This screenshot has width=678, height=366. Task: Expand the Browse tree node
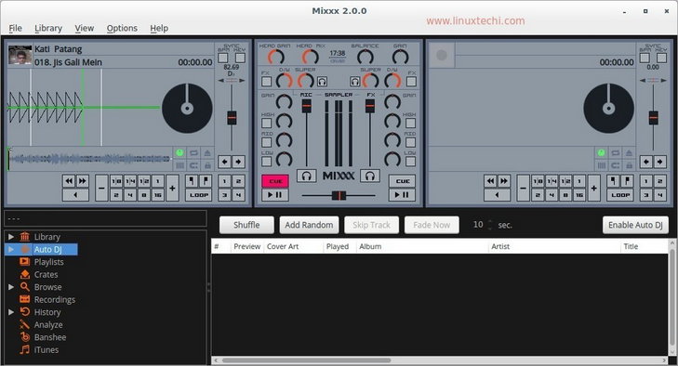(x=11, y=287)
